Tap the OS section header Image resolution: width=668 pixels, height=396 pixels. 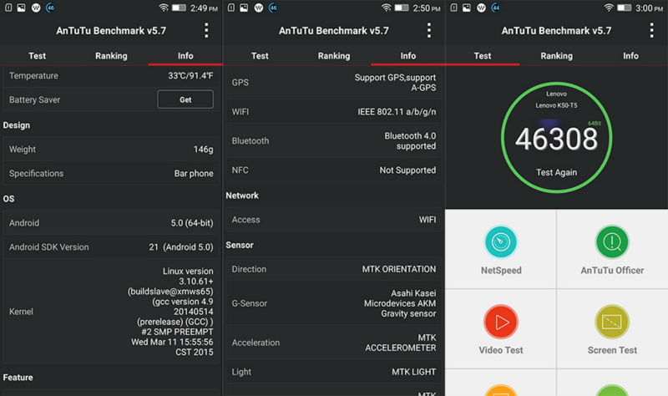(8, 199)
